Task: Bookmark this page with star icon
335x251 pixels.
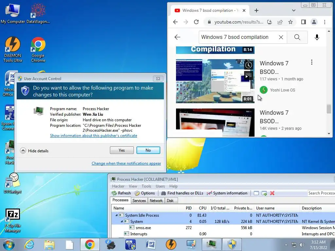Action: click(291, 22)
